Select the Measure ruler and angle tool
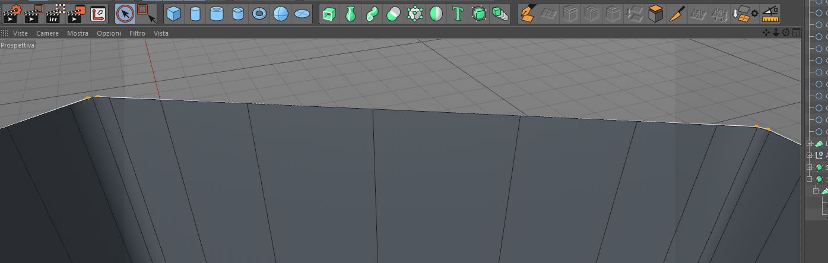The image size is (828, 263). point(770,13)
